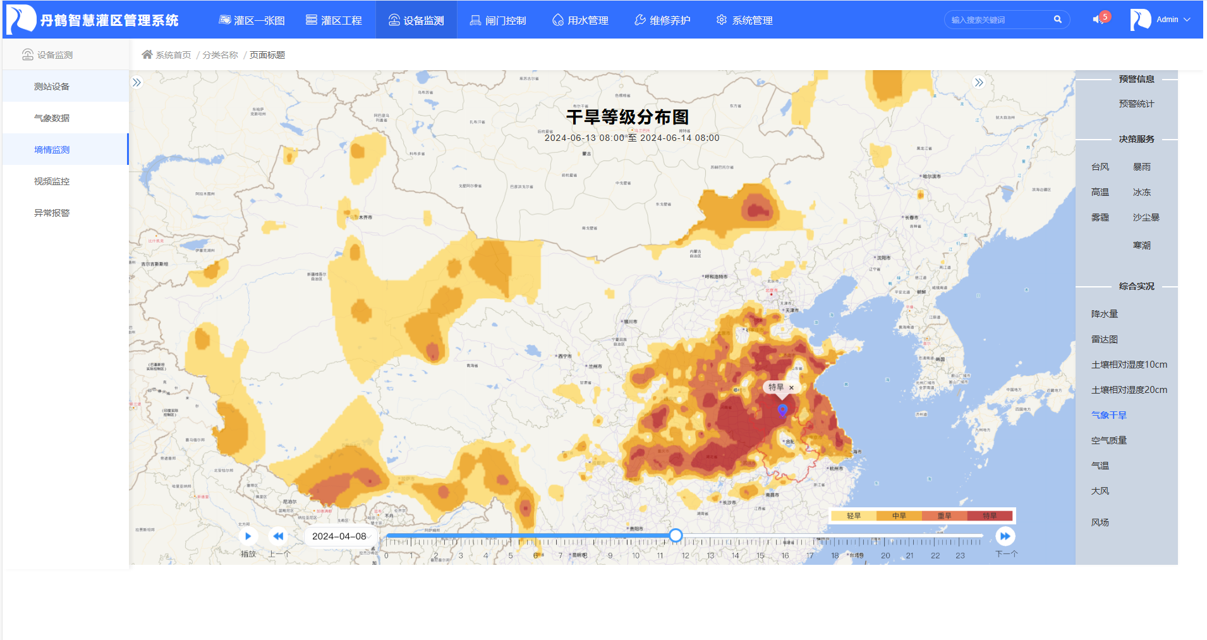Click the search magnifier icon
The width and height of the screenshot is (1207, 640).
[x=1058, y=20]
